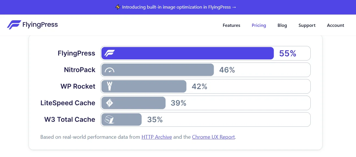Click the WP Rocket icon in bar
Image resolution: width=356 pixels, height=157 pixels.
pyautogui.click(x=109, y=86)
